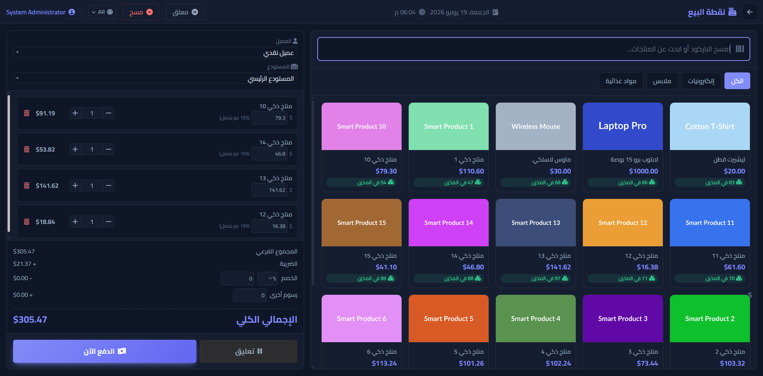Decrease quantity for منتج ذكي 10
Screen dimensions: 763x376
[109, 113]
